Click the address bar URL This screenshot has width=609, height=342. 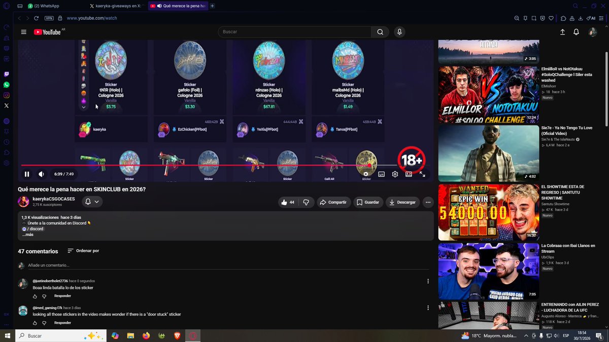click(92, 18)
